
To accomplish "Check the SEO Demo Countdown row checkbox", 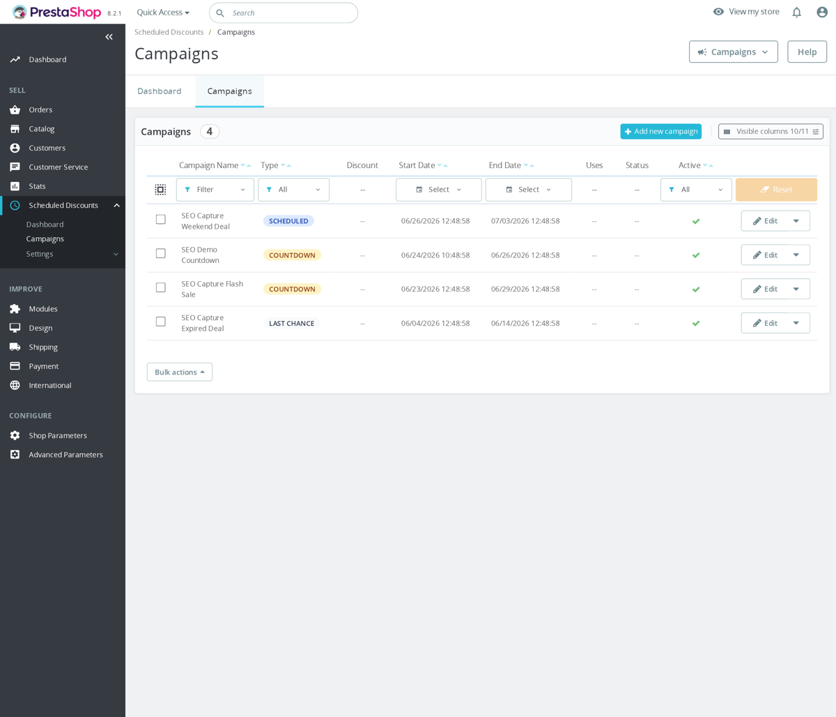I will pyautogui.click(x=160, y=254).
